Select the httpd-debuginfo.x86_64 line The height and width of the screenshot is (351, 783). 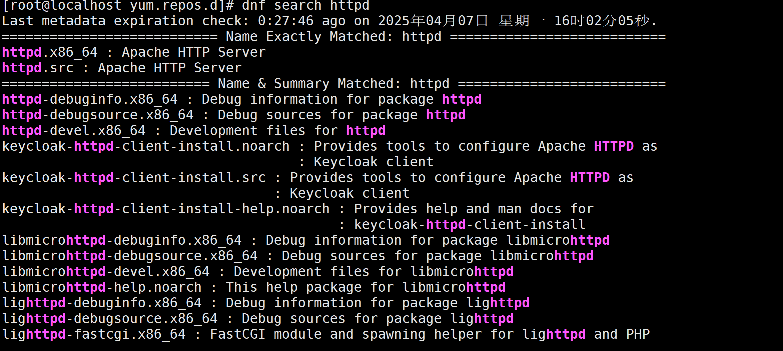click(x=242, y=99)
